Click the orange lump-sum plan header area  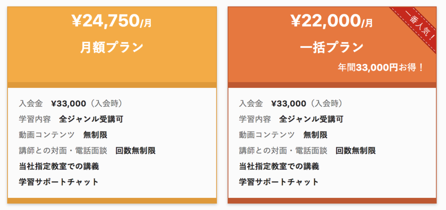point(332,44)
